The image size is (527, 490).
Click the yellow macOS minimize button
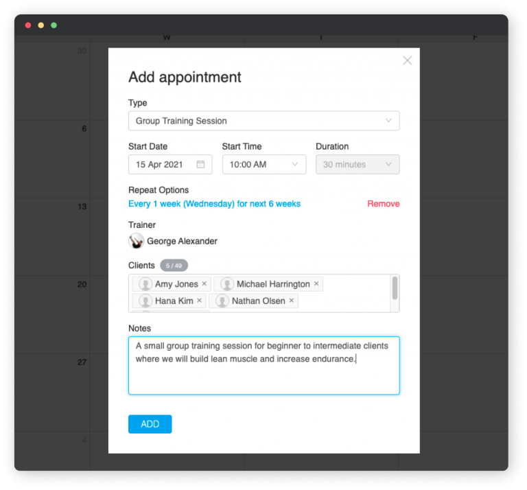tap(41, 25)
